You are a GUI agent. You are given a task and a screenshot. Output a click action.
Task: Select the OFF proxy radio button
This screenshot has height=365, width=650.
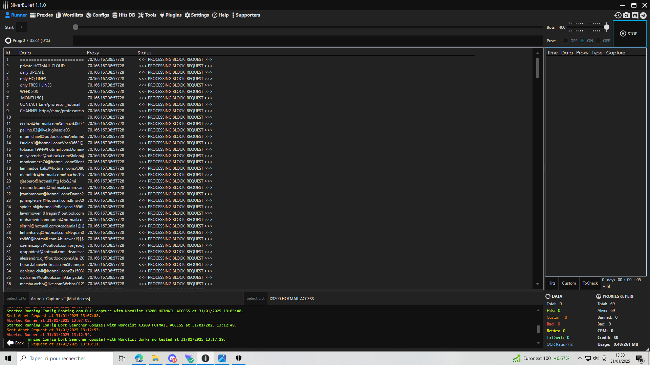[x=598, y=41]
